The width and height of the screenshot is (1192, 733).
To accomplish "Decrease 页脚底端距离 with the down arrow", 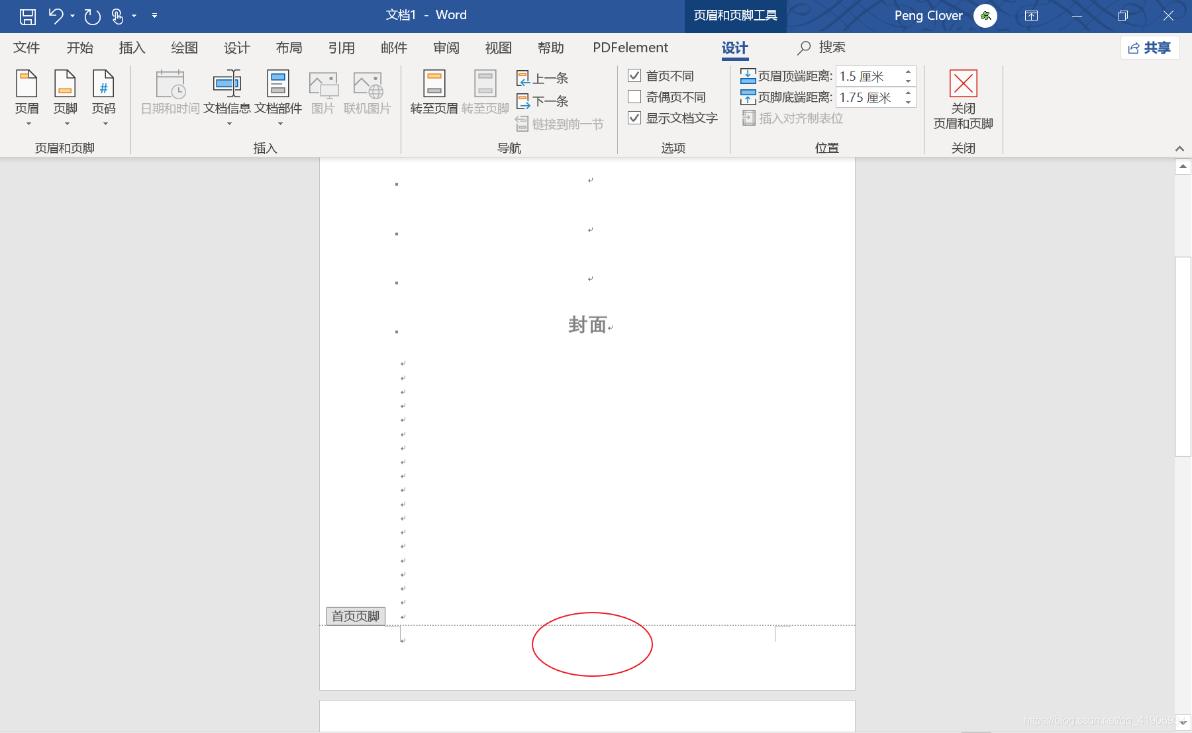I will click(x=909, y=103).
